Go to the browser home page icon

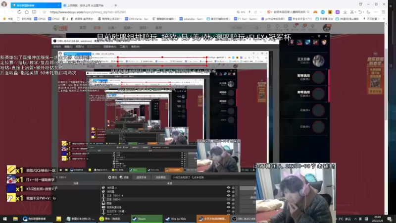(x=27, y=12)
